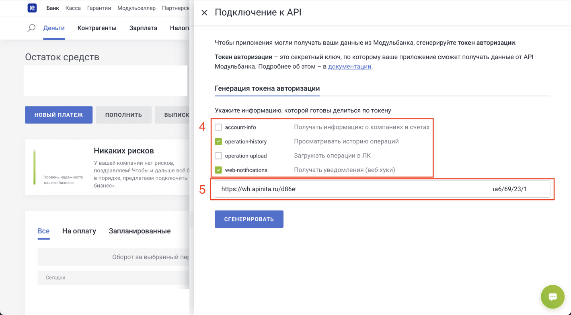Enable the operation-upload checkbox

[x=218, y=155]
